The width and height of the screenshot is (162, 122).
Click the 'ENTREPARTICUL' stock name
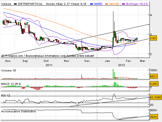coord(30,4)
